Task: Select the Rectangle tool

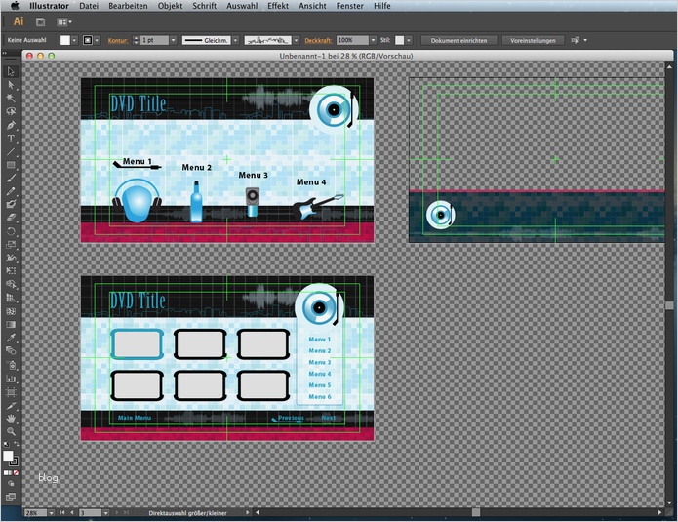Action: coord(11,165)
